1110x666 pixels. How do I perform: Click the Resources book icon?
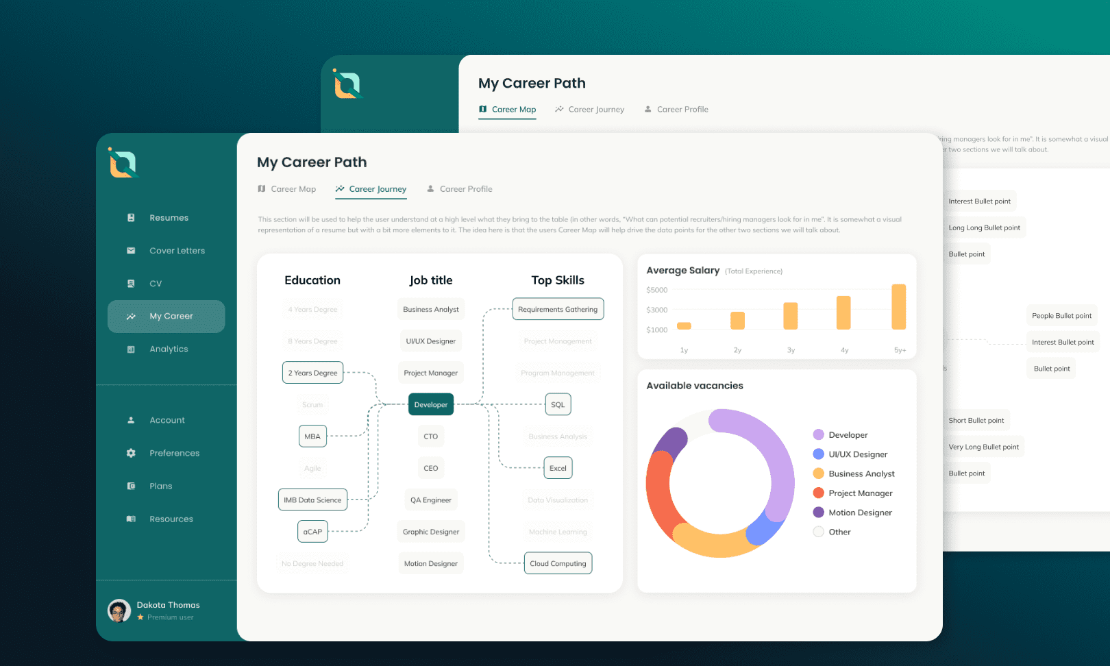tap(131, 519)
